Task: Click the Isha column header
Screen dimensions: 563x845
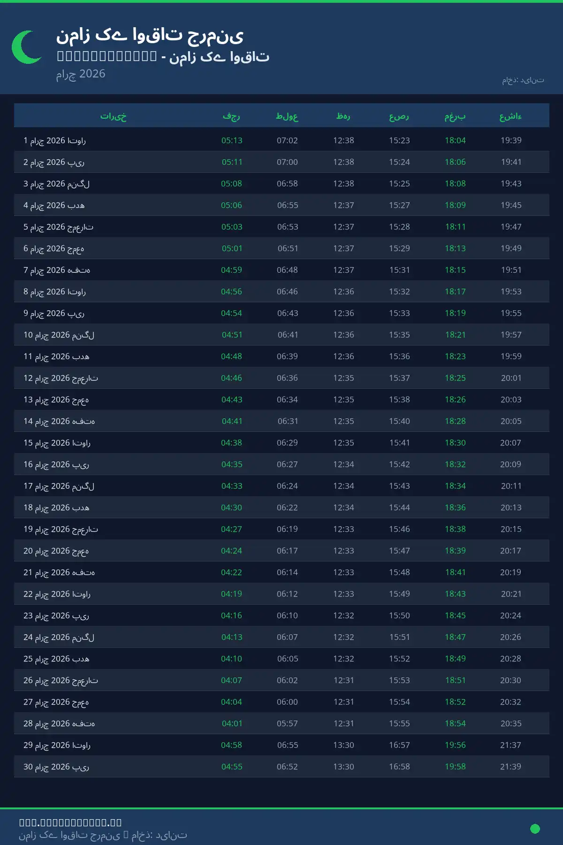Action: (x=510, y=116)
